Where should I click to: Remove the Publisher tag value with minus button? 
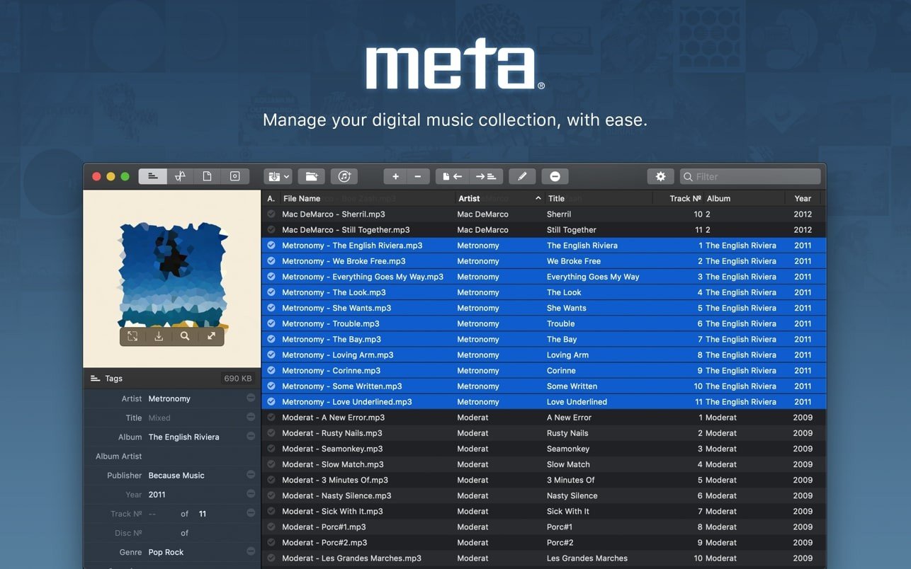[251, 475]
